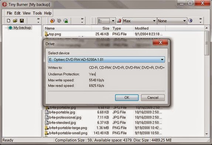Image resolution: width=212 pixels, height=145 pixels.
Task: Expand the first toolbar overflow chevron
Action: [38, 20]
